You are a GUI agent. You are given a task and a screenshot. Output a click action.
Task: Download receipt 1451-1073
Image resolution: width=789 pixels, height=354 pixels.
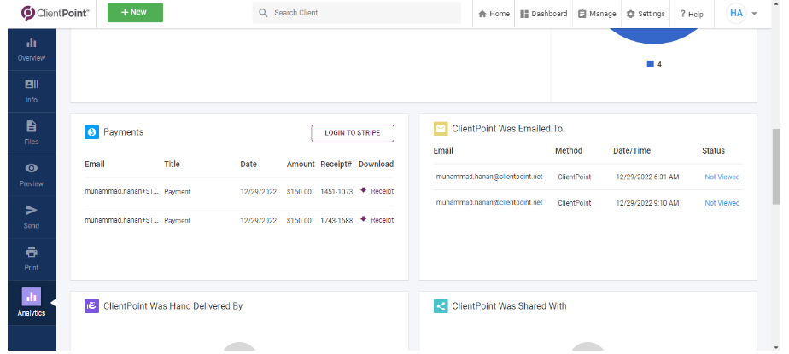tap(377, 191)
